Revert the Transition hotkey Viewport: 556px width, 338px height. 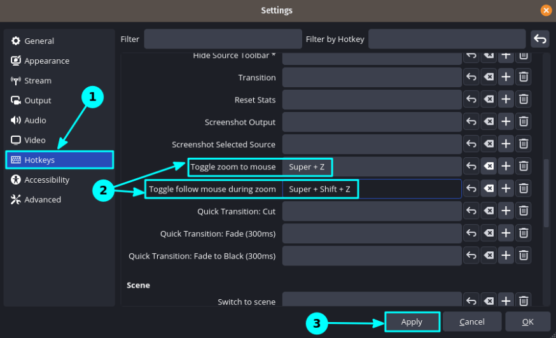point(471,77)
